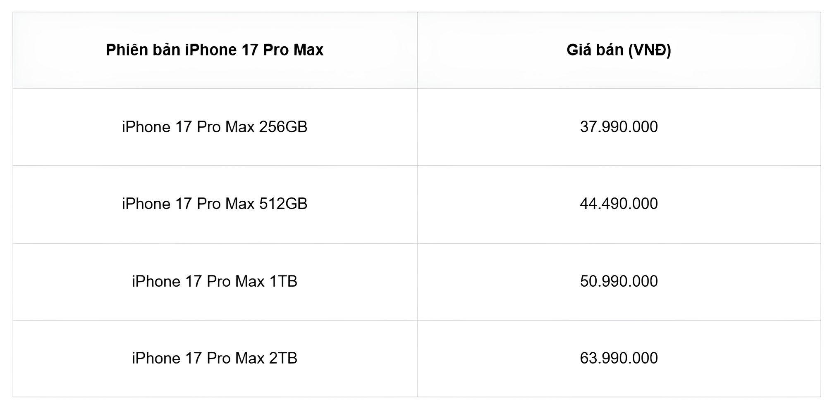Click the word '1TB' in the third row
The width and height of the screenshot is (832, 404).
tap(283, 281)
